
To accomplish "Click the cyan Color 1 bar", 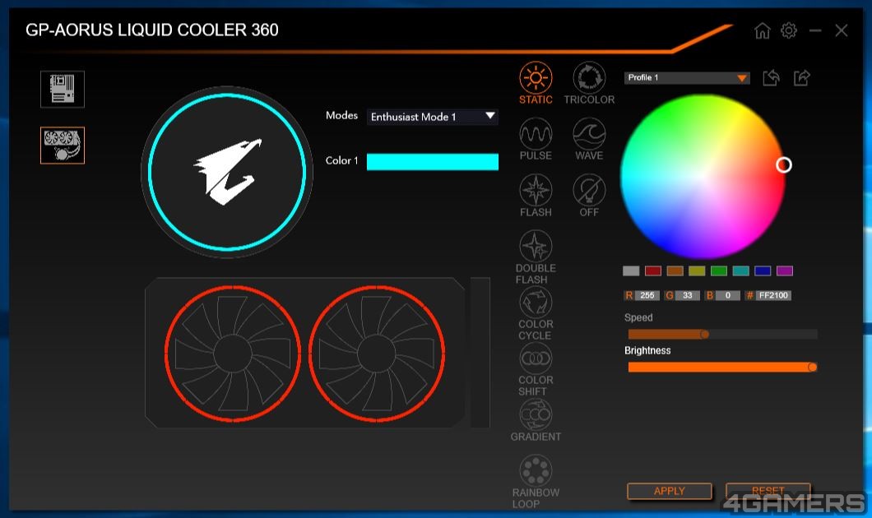I will [x=432, y=161].
